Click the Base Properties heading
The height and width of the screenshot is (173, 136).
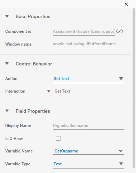[x=33, y=16]
